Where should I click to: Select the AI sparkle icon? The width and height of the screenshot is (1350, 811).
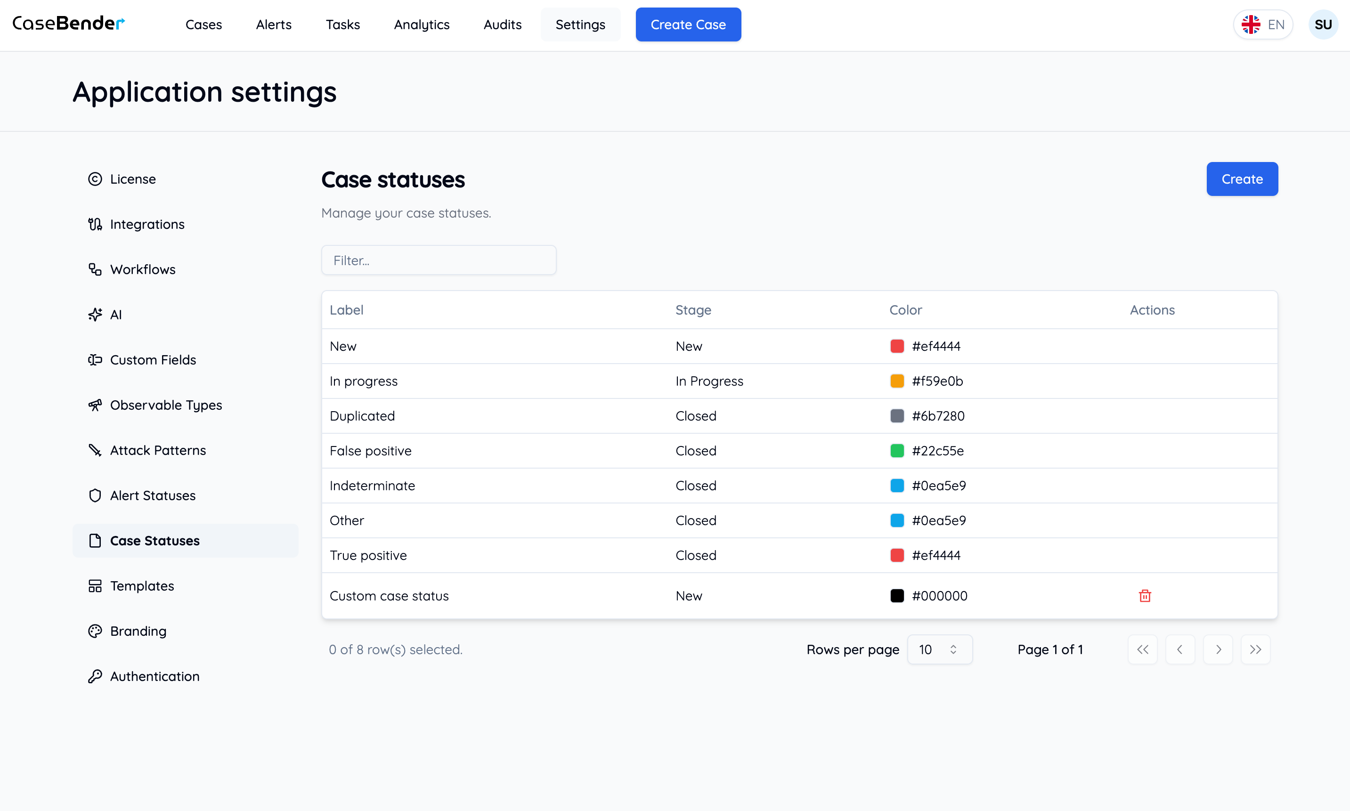click(95, 314)
